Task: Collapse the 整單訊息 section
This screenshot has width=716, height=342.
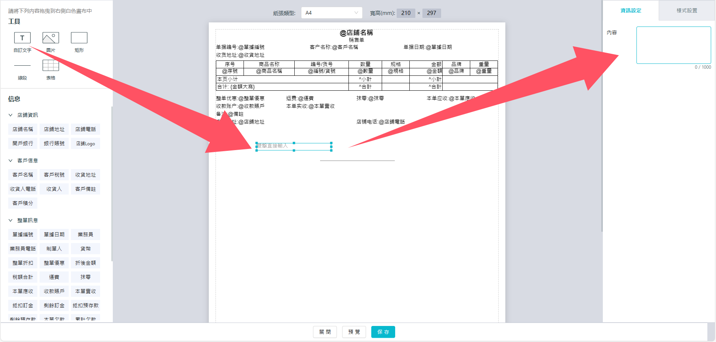Action: point(10,220)
